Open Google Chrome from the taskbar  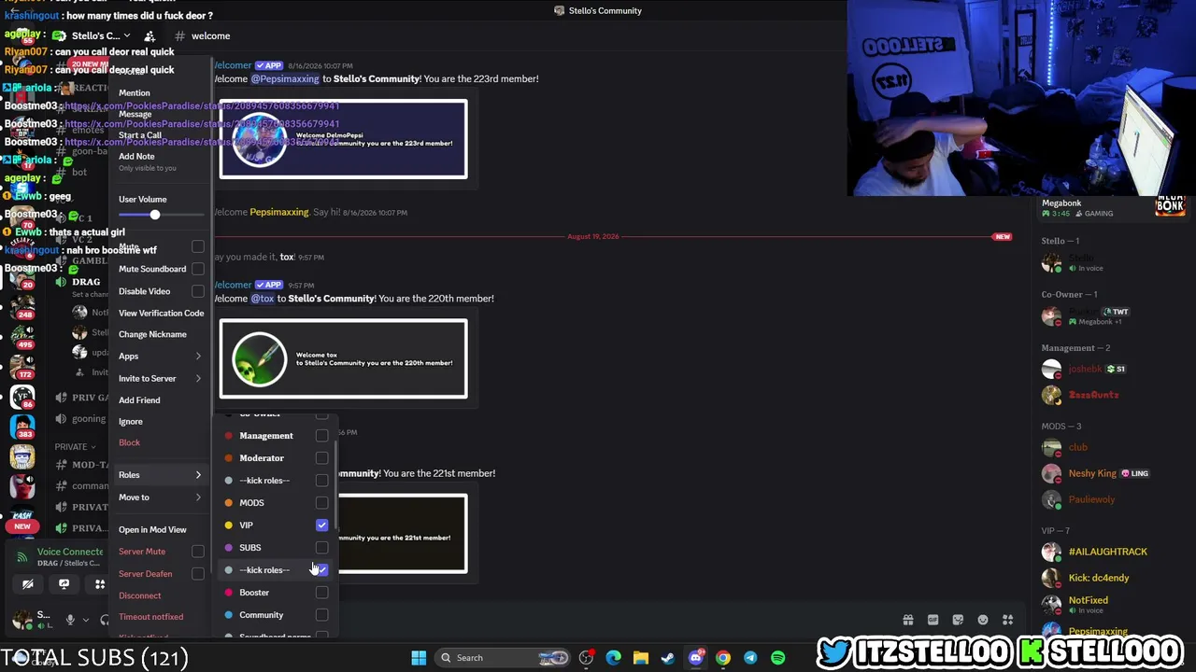(x=722, y=658)
